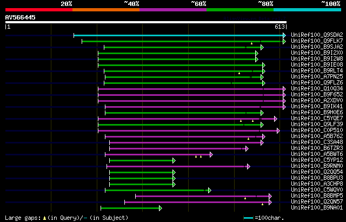Select the UniRef100_B8BMP5 label
Viewport: 346px width, 222px height.
click(x=317, y=196)
